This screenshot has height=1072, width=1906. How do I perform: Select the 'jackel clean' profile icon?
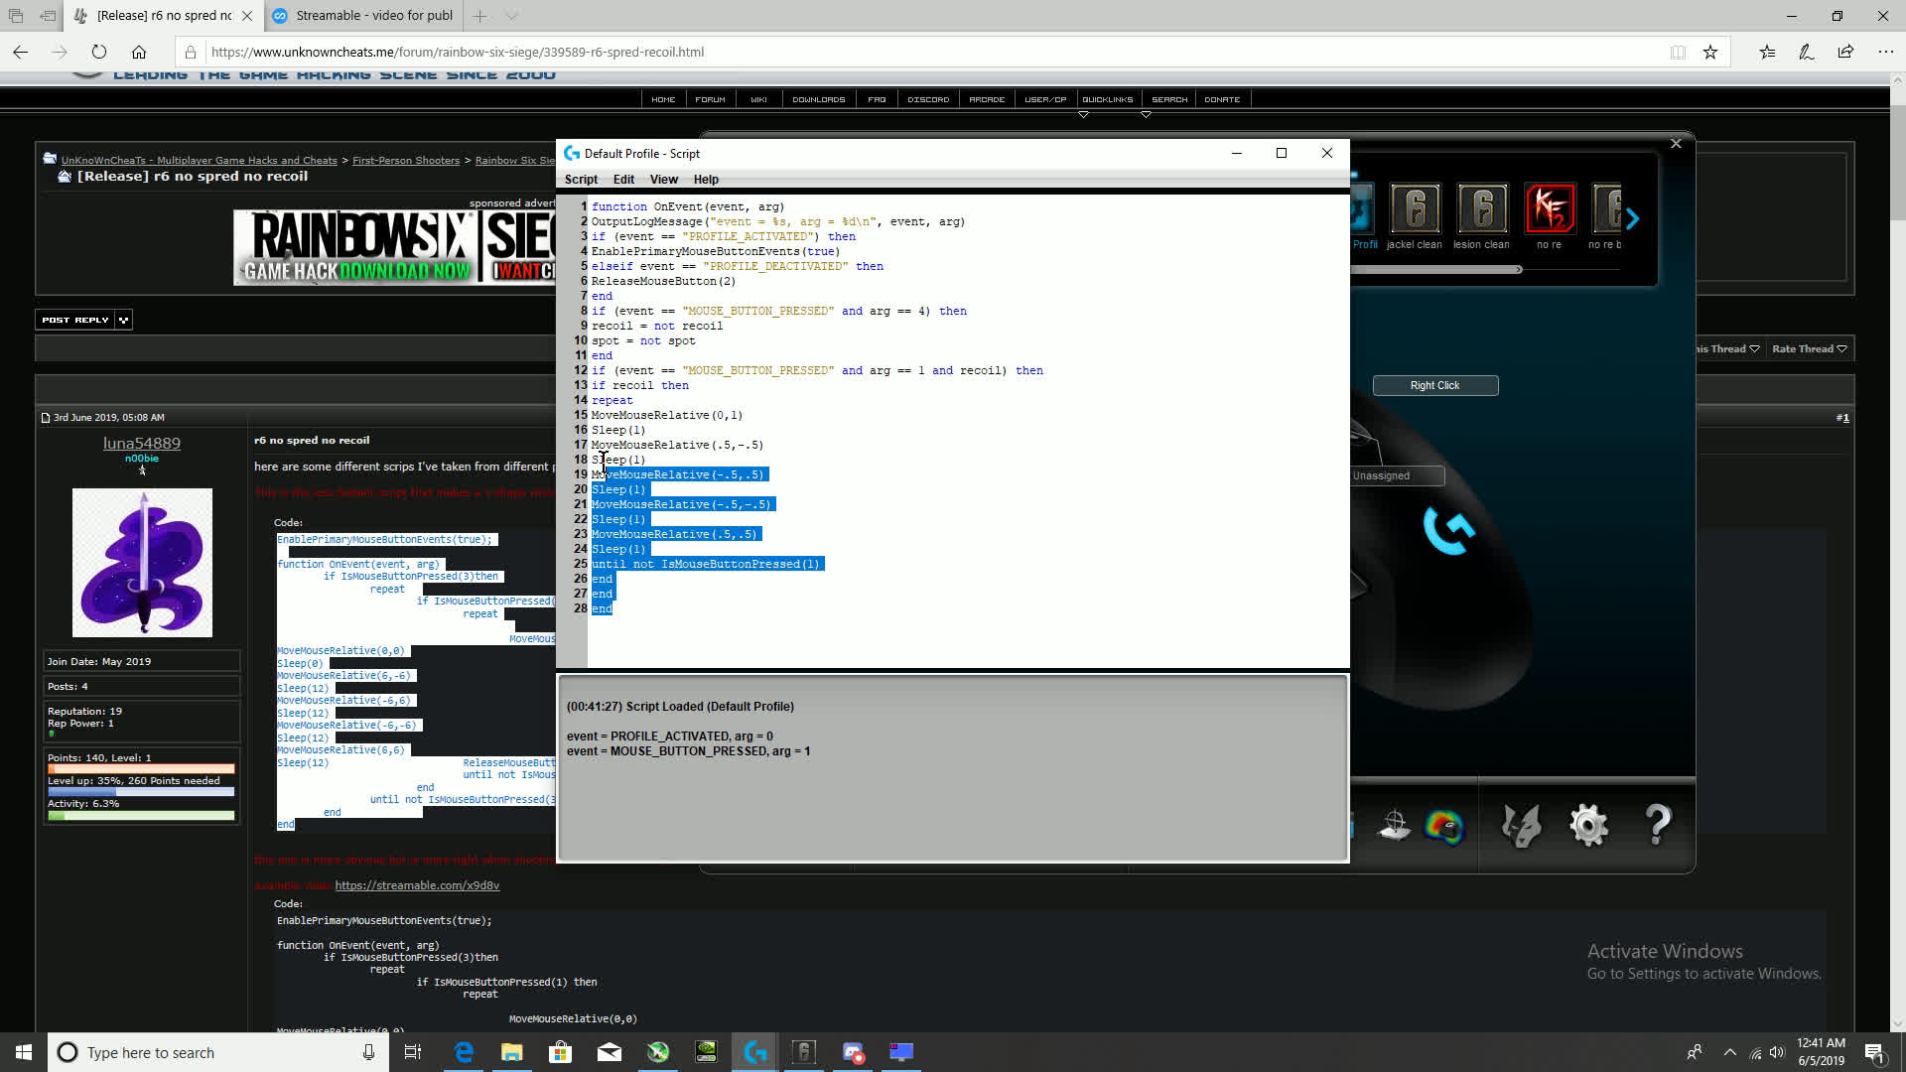(1415, 208)
